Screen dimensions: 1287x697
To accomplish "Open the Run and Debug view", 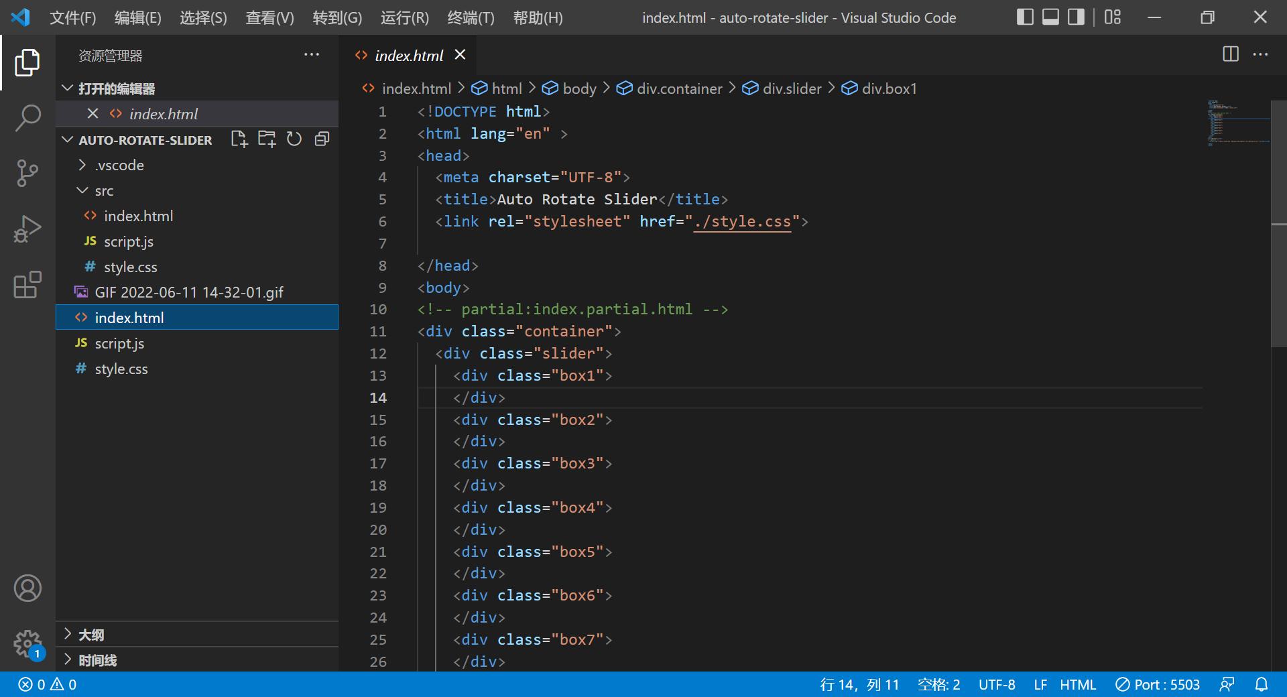I will point(27,229).
